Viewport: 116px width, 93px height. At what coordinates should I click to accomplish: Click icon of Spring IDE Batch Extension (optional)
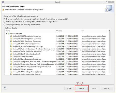click(11, 54)
